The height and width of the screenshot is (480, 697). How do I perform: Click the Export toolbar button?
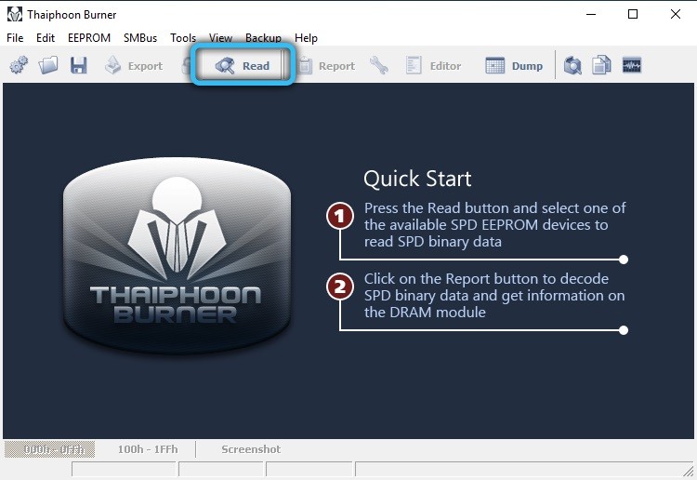134,66
